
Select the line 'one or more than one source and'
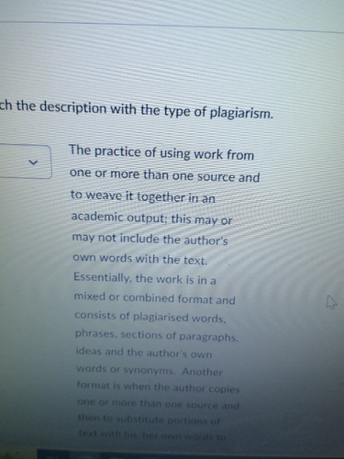(165, 175)
